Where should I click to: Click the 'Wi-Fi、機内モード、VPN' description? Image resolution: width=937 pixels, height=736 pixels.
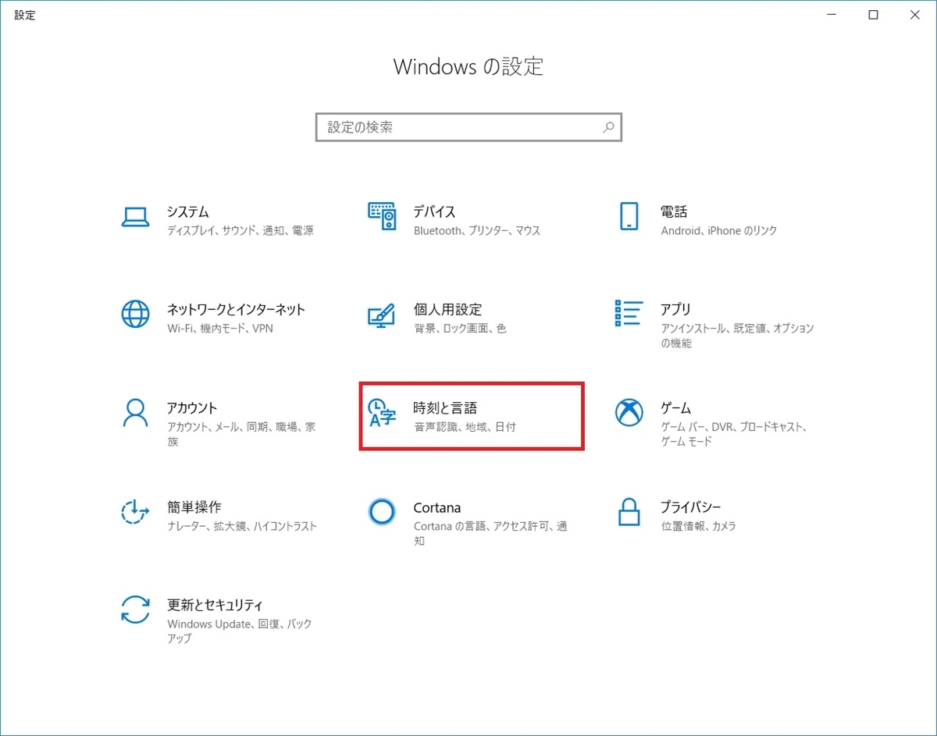tap(220, 329)
